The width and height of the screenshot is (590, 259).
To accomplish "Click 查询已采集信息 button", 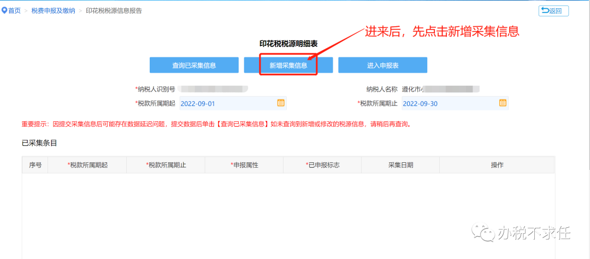I will click(x=194, y=65).
